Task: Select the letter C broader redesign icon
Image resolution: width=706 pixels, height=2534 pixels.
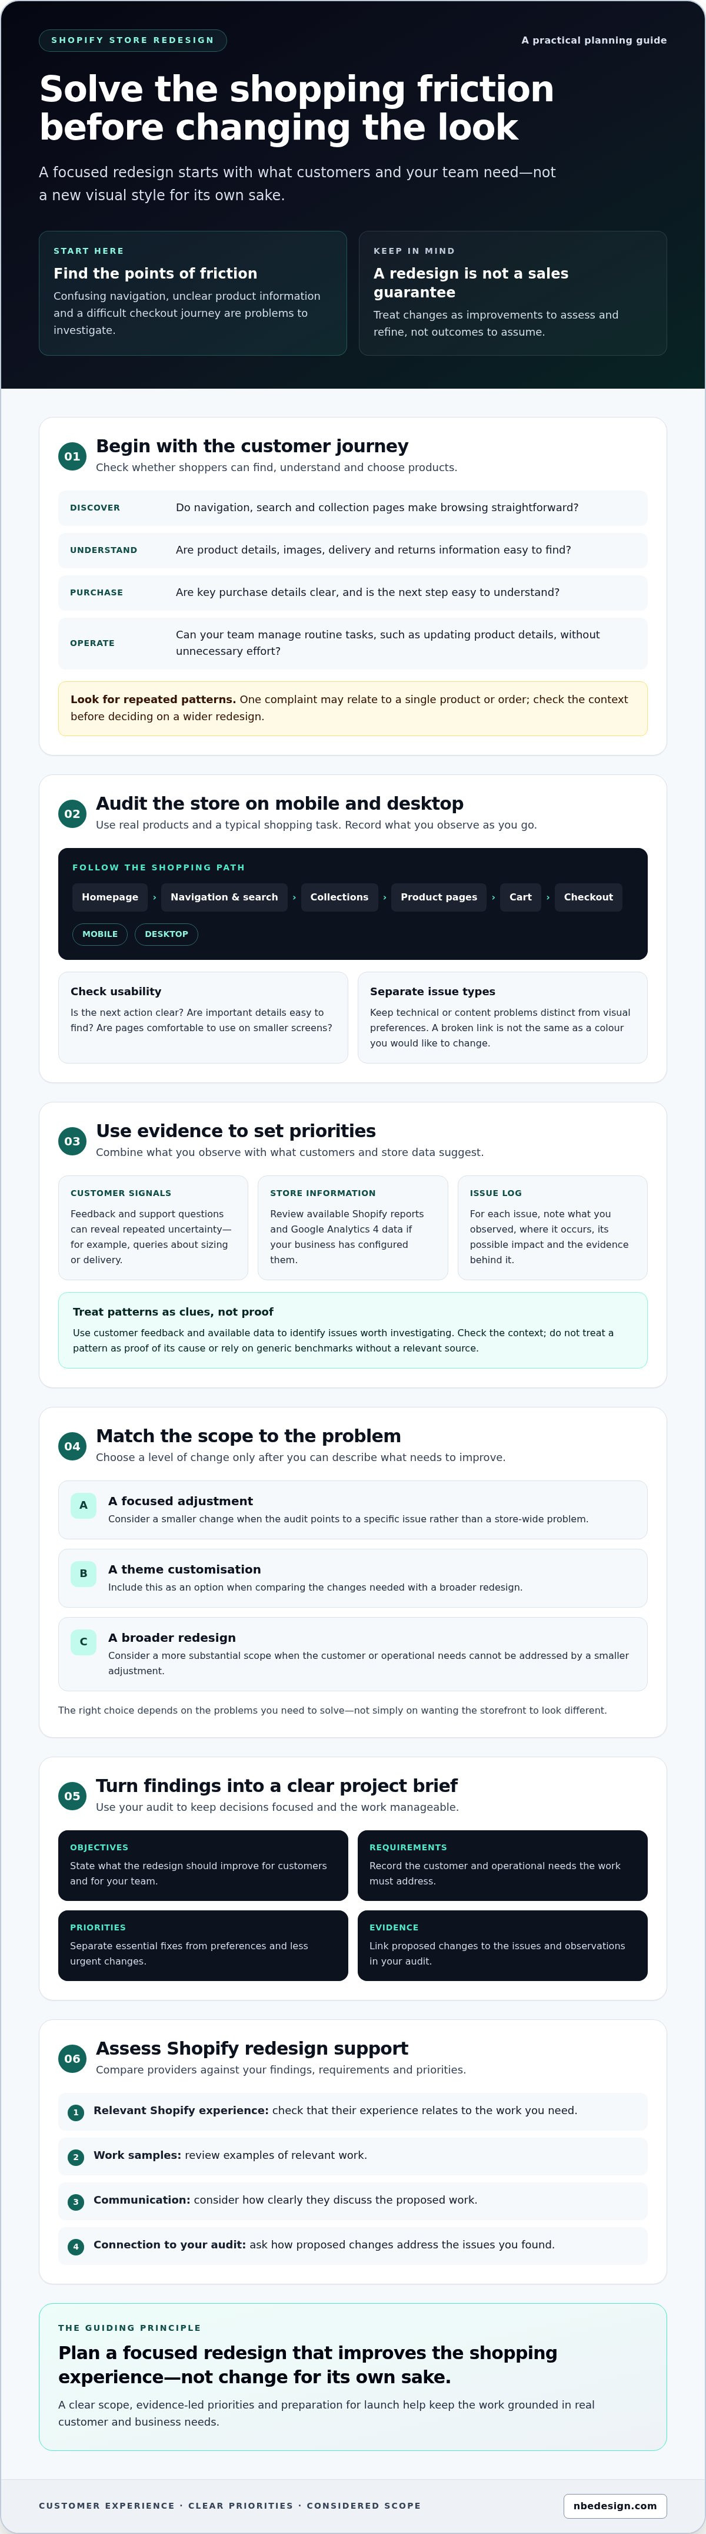Action: (84, 1642)
